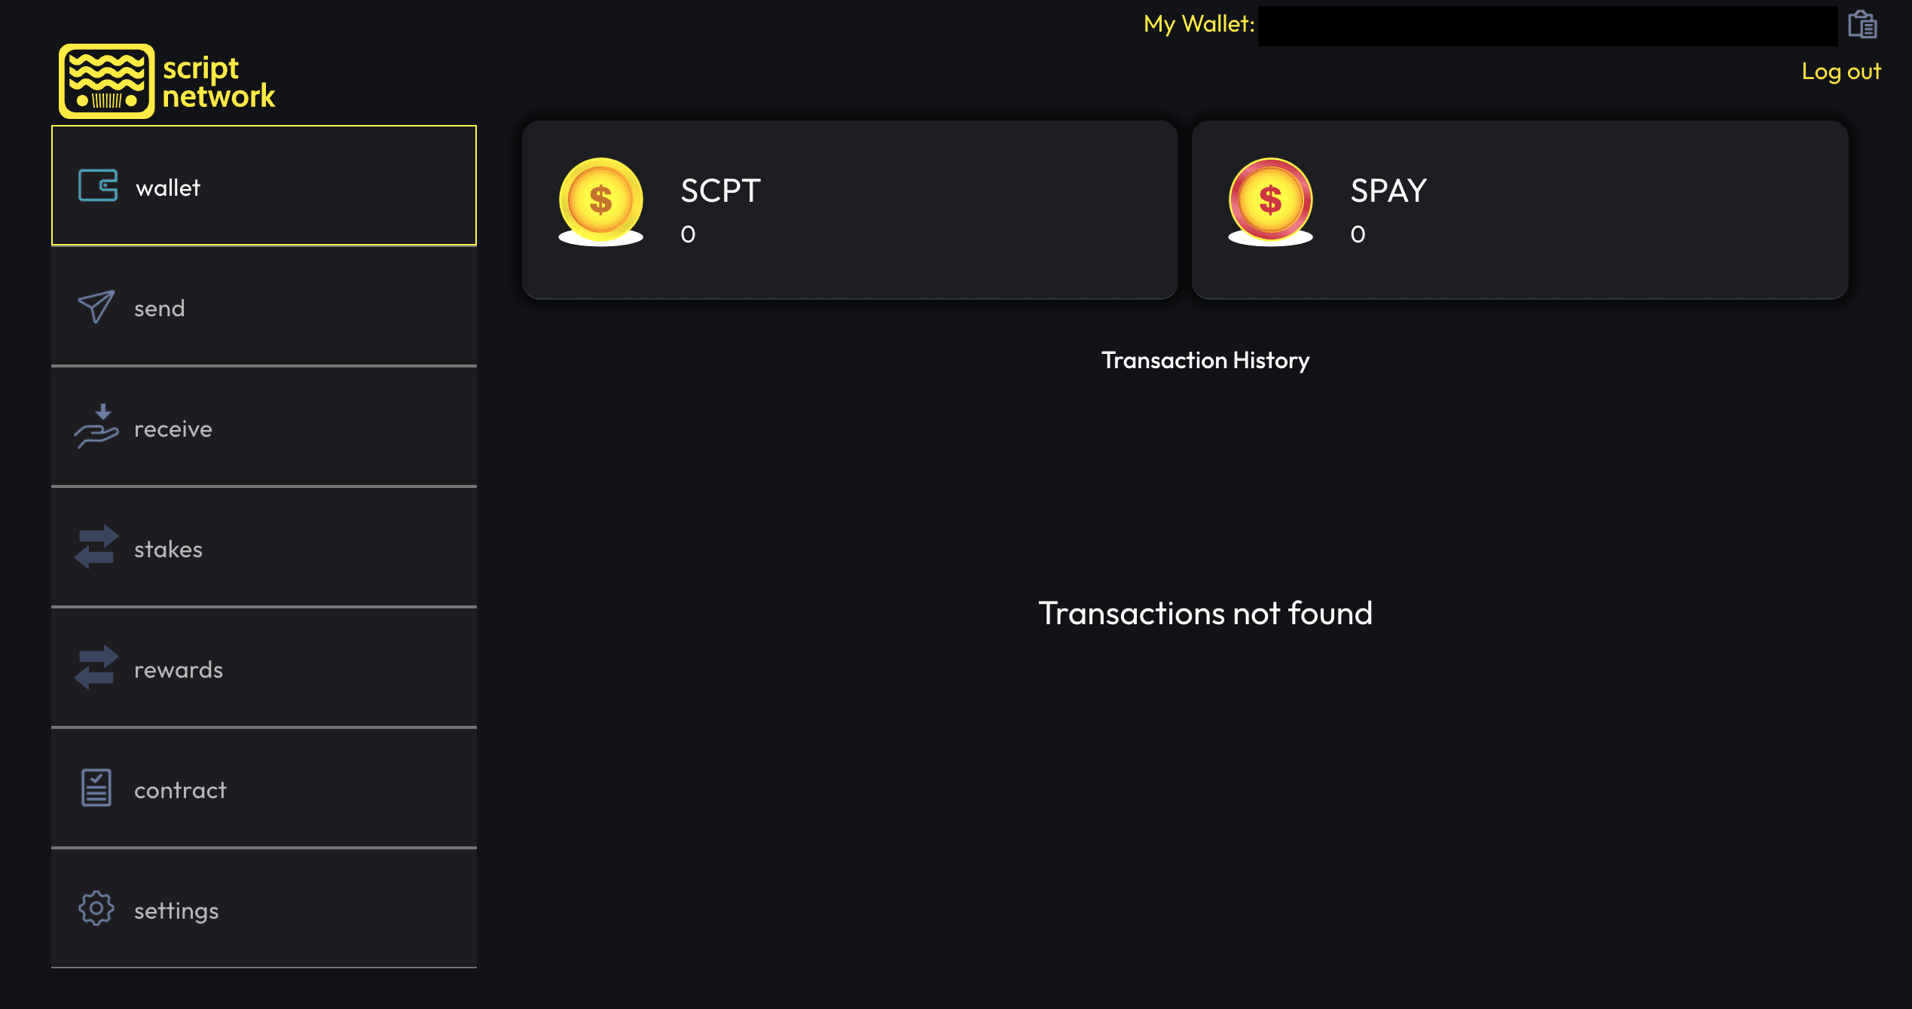
Task: Select the SPAY balance card
Action: click(1520, 209)
